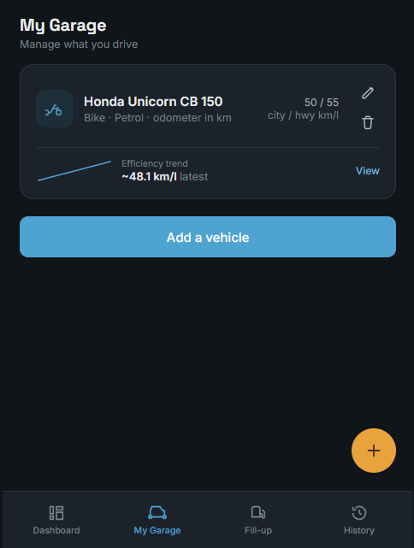
Task: Click the pencil edit icon for Honda Unicorn
Action: point(368,93)
